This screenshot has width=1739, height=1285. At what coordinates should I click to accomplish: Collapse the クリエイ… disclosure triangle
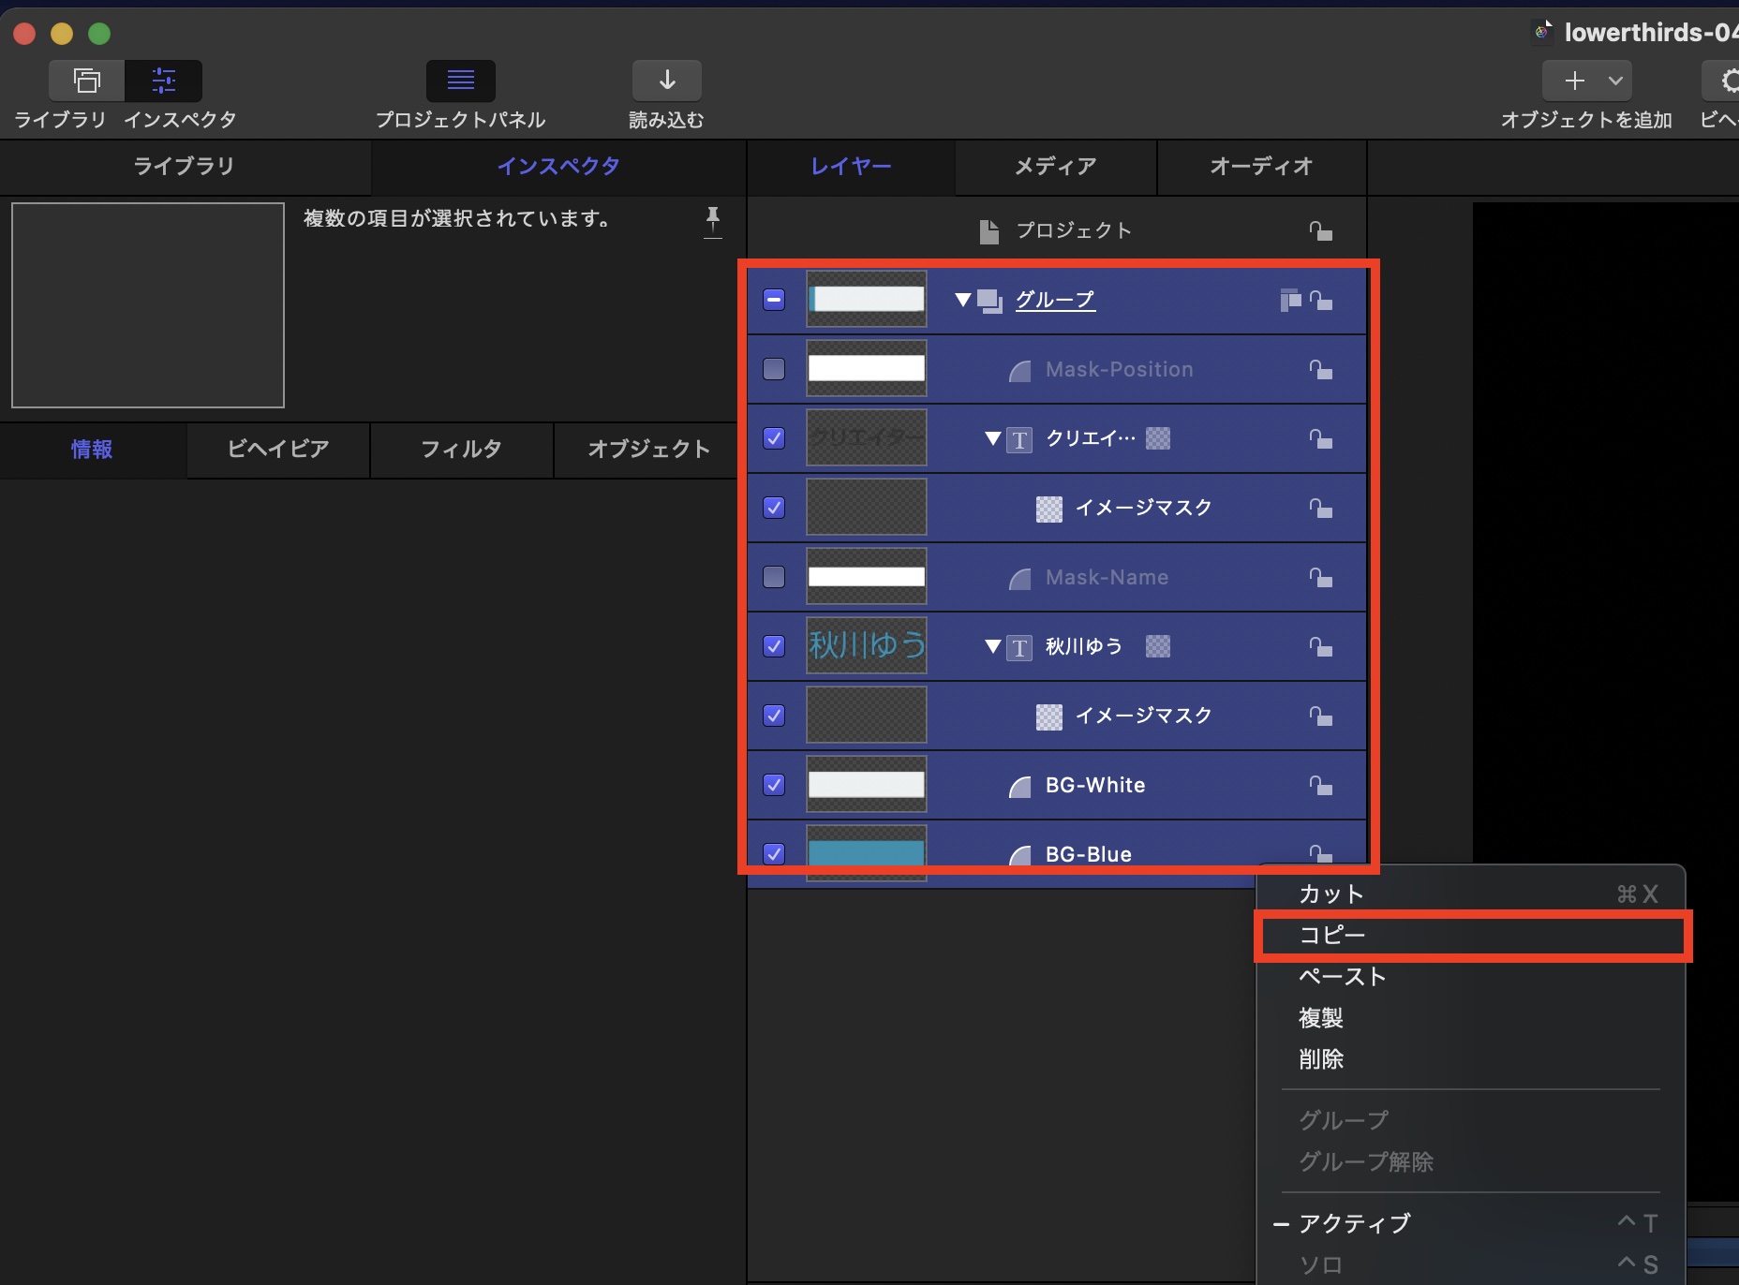[993, 438]
